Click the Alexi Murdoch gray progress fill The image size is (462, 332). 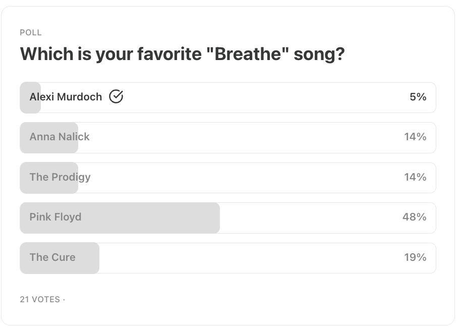pos(30,97)
